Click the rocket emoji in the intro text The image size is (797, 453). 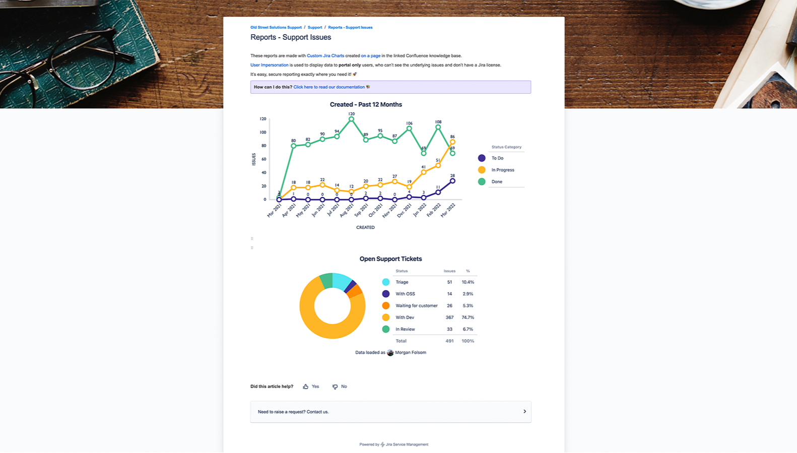(355, 74)
